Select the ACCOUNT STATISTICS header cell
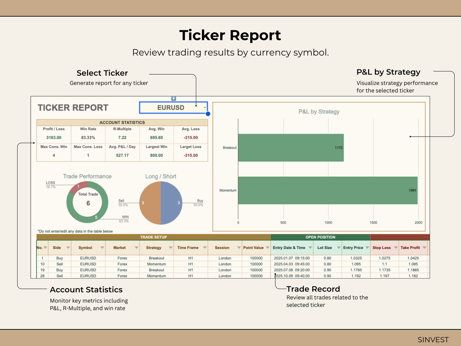Screen dimensions: 461x346 coord(122,123)
